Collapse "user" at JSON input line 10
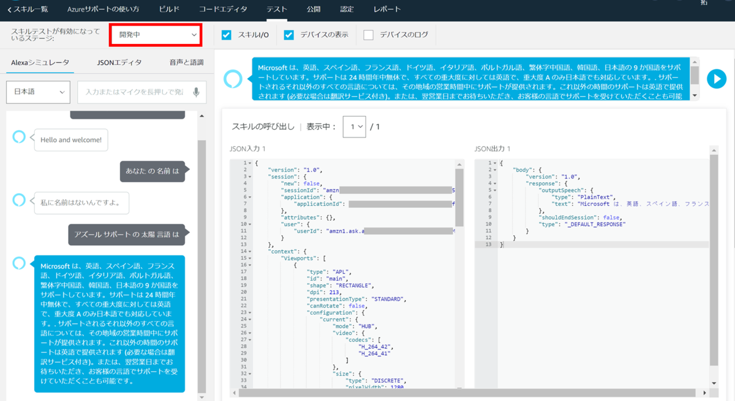The height and width of the screenshot is (401, 735). click(x=250, y=224)
